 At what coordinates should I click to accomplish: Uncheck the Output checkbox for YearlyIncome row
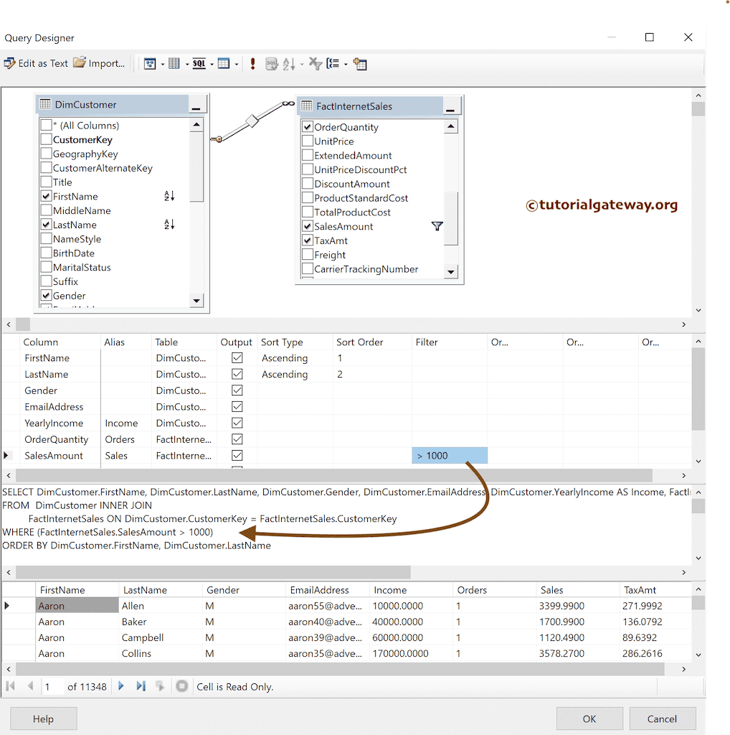point(236,423)
